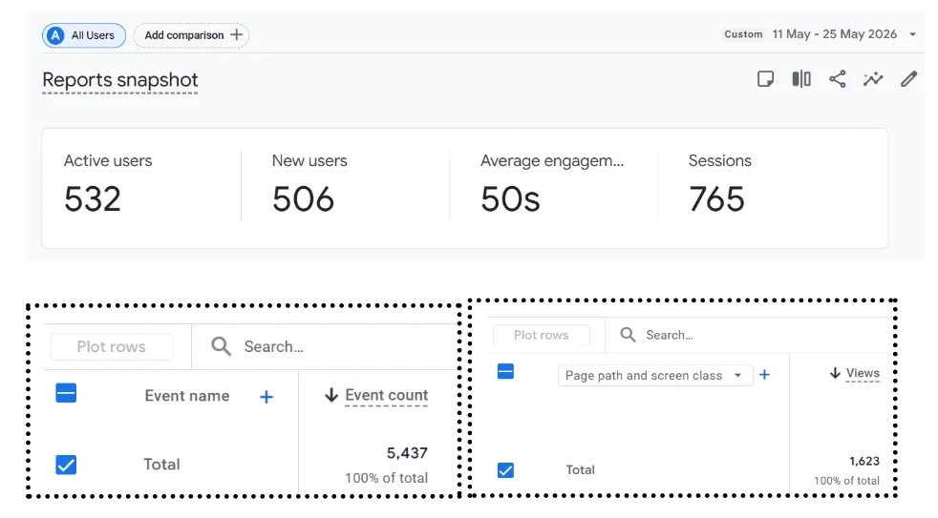Click the search magnifier in Event name table
Screen dimensions: 938x518
point(221,346)
